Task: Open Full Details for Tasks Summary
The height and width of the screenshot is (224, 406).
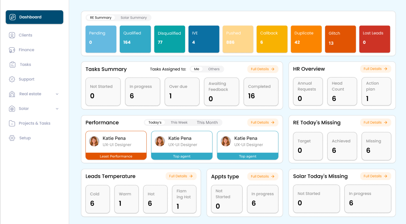Action: click(x=263, y=69)
